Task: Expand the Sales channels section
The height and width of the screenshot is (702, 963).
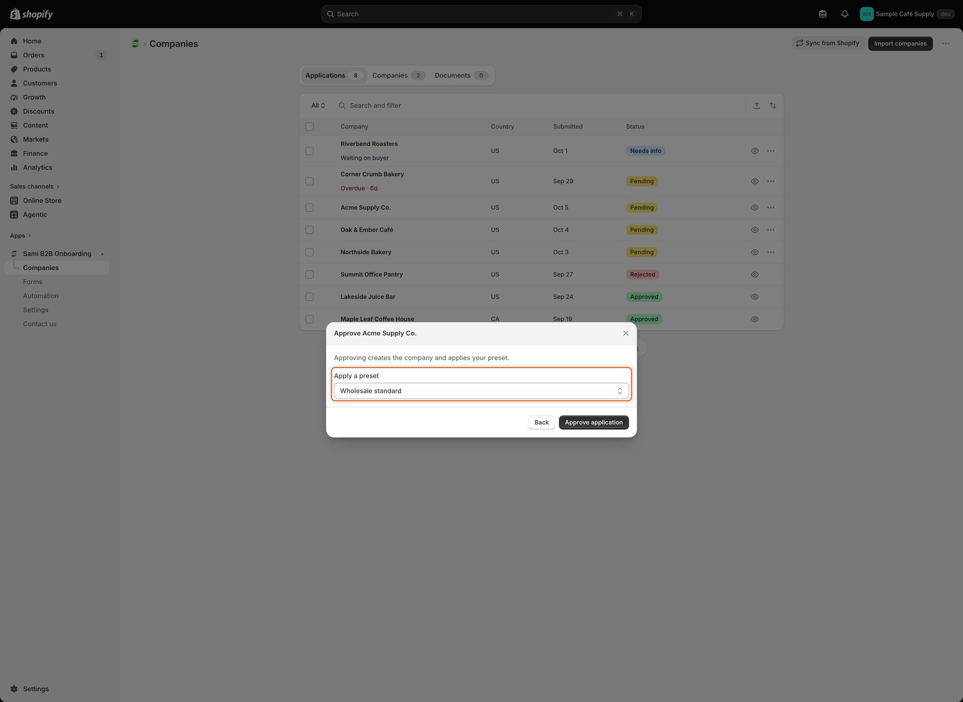Action: tap(35, 187)
